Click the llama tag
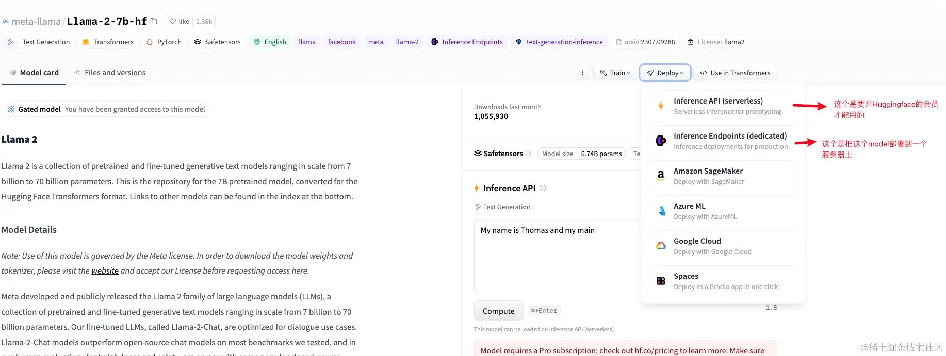This screenshot has height=356, width=946. pyautogui.click(x=307, y=42)
